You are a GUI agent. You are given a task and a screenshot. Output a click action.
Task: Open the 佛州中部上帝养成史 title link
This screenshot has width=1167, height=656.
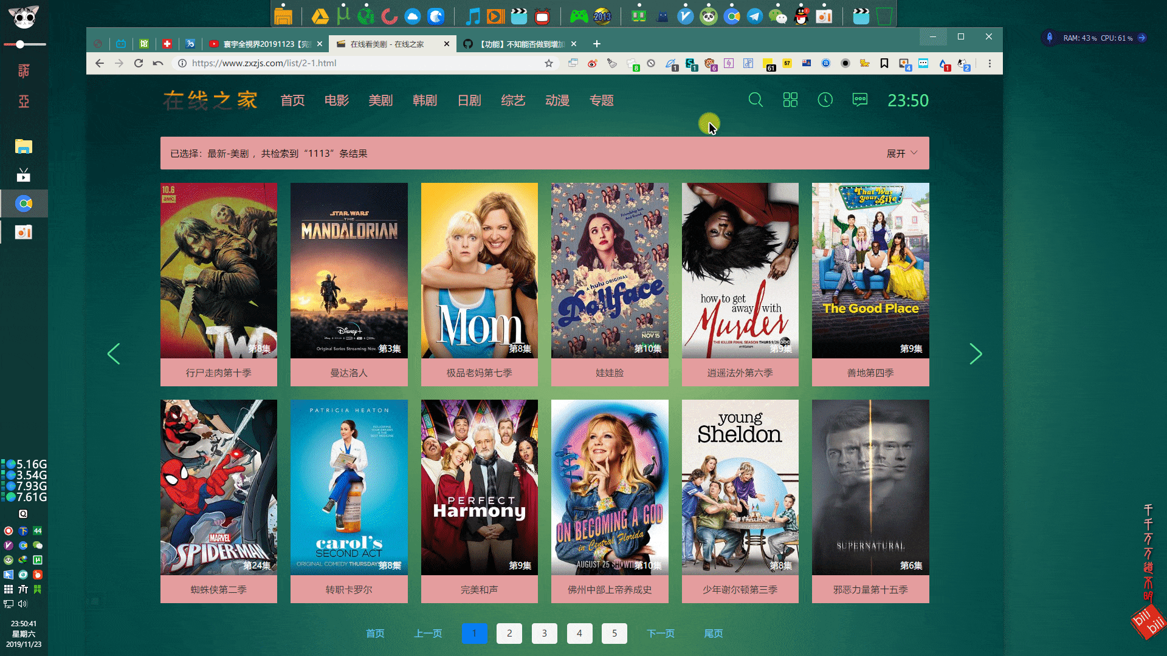[x=610, y=590]
